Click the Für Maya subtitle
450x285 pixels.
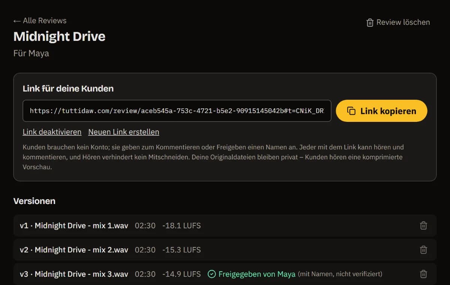tap(31, 53)
